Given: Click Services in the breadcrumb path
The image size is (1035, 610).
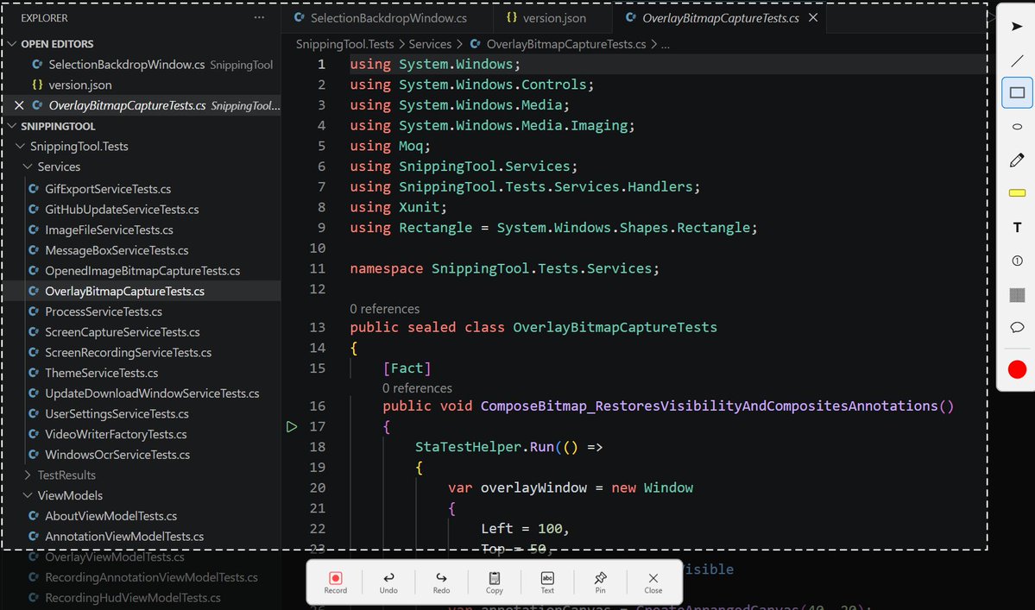Looking at the screenshot, I should [430, 44].
